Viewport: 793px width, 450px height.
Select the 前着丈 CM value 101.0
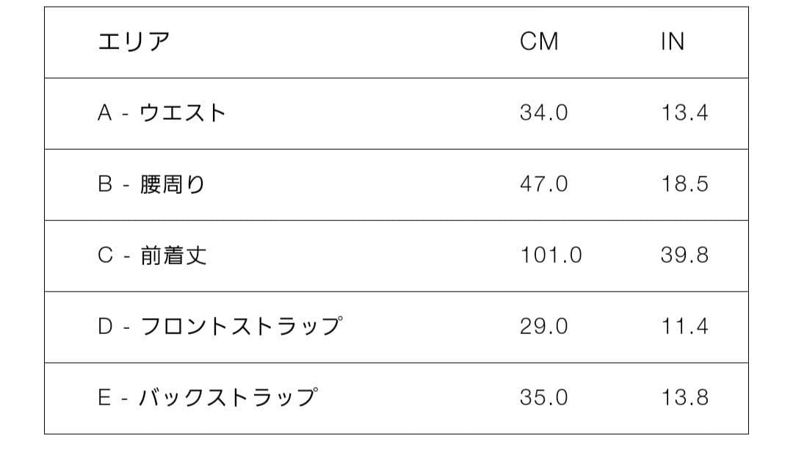point(551,255)
